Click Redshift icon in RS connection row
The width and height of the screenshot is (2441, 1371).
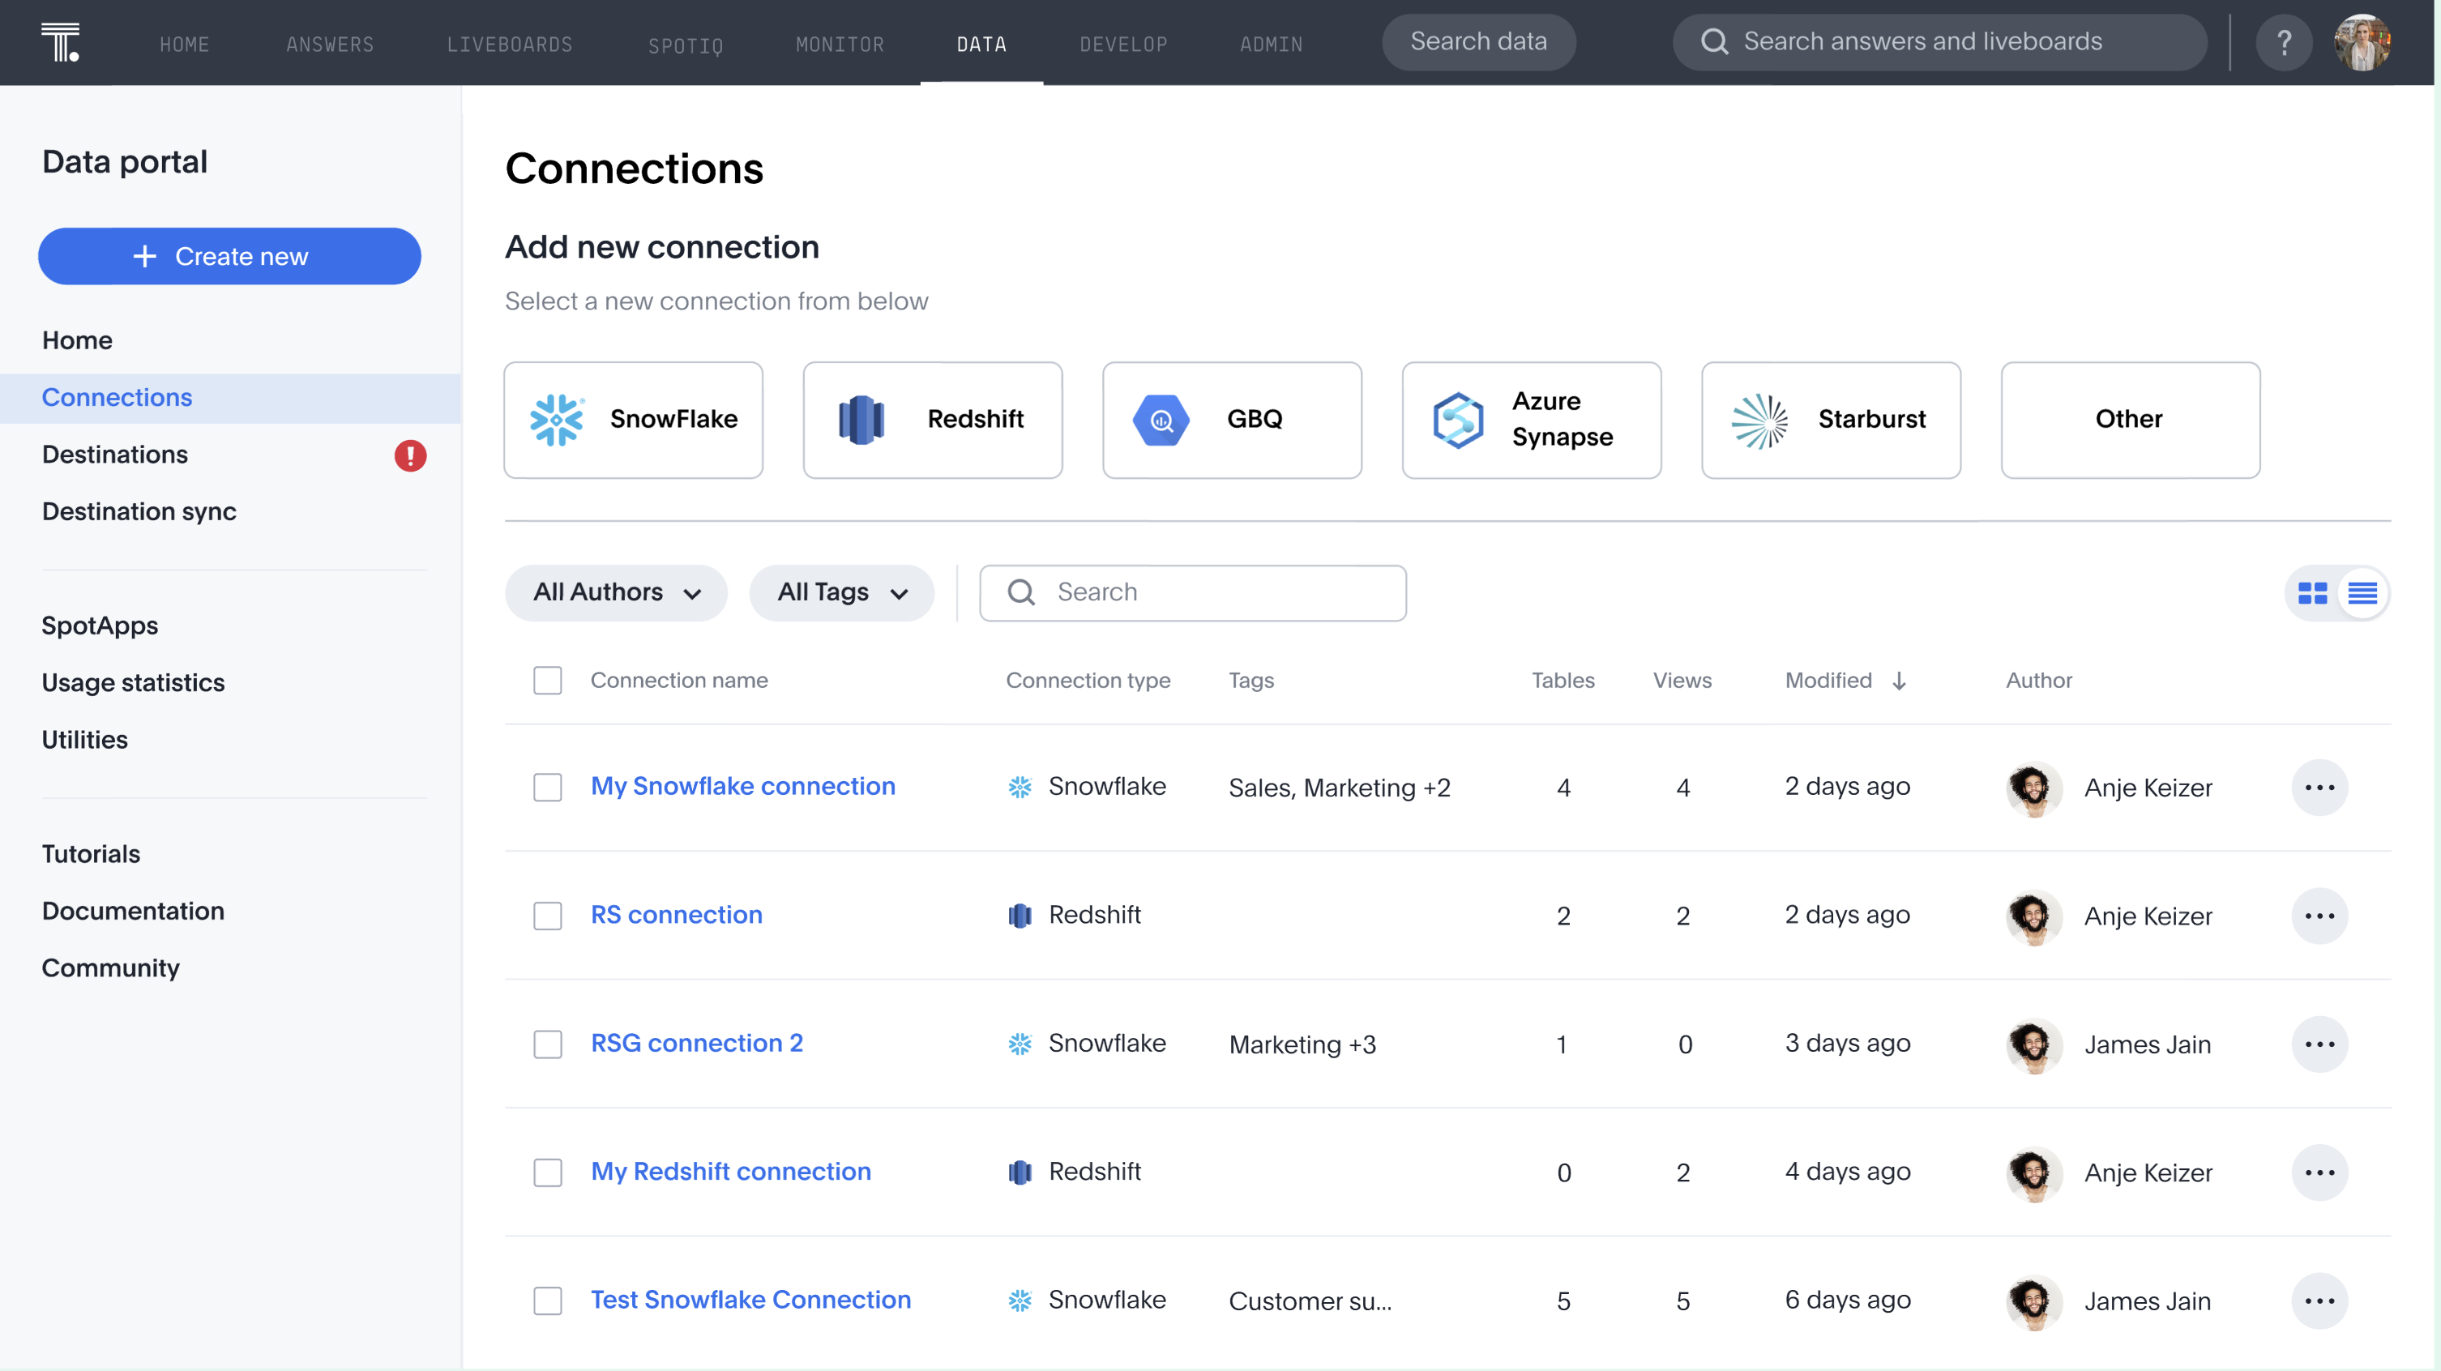click(1020, 916)
